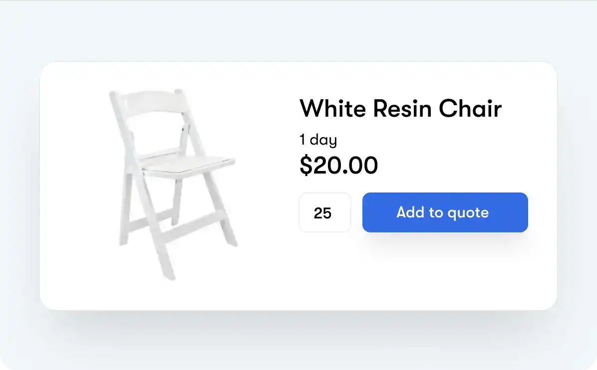Click the chair's seat cushion in photo
Viewport: 597px width, 370px height.
coord(187,164)
